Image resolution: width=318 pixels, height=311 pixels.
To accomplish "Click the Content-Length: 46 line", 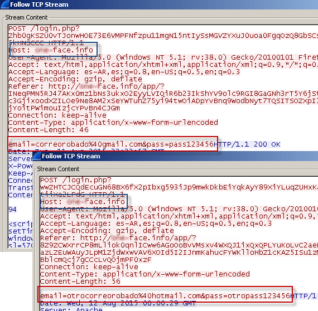I will (x=49, y=130).
